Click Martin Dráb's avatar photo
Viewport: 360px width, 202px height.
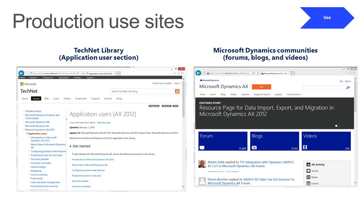(202, 164)
